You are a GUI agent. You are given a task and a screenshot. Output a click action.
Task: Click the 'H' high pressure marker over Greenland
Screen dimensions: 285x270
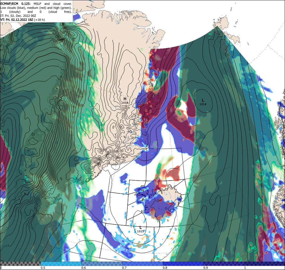pyautogui.click(x=125, y=99)
